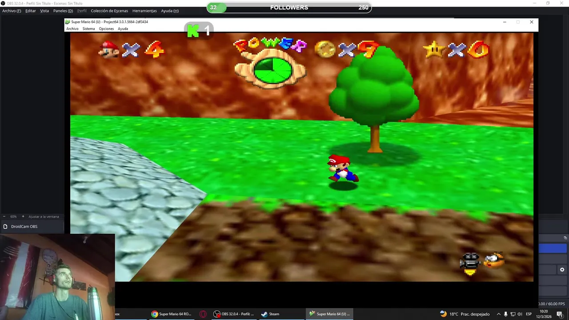Click the ESP language indicator

(529, 314)
